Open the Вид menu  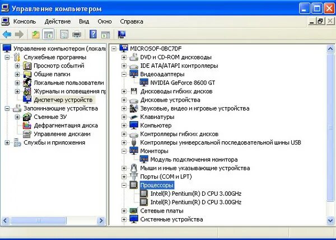[84, 21]
